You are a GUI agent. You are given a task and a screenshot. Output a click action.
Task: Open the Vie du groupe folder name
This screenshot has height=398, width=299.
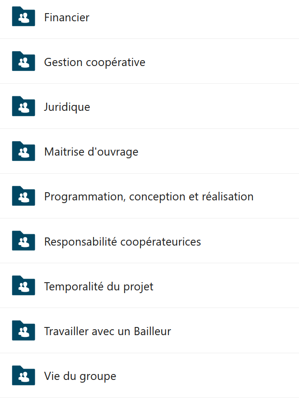coord(80,376)
